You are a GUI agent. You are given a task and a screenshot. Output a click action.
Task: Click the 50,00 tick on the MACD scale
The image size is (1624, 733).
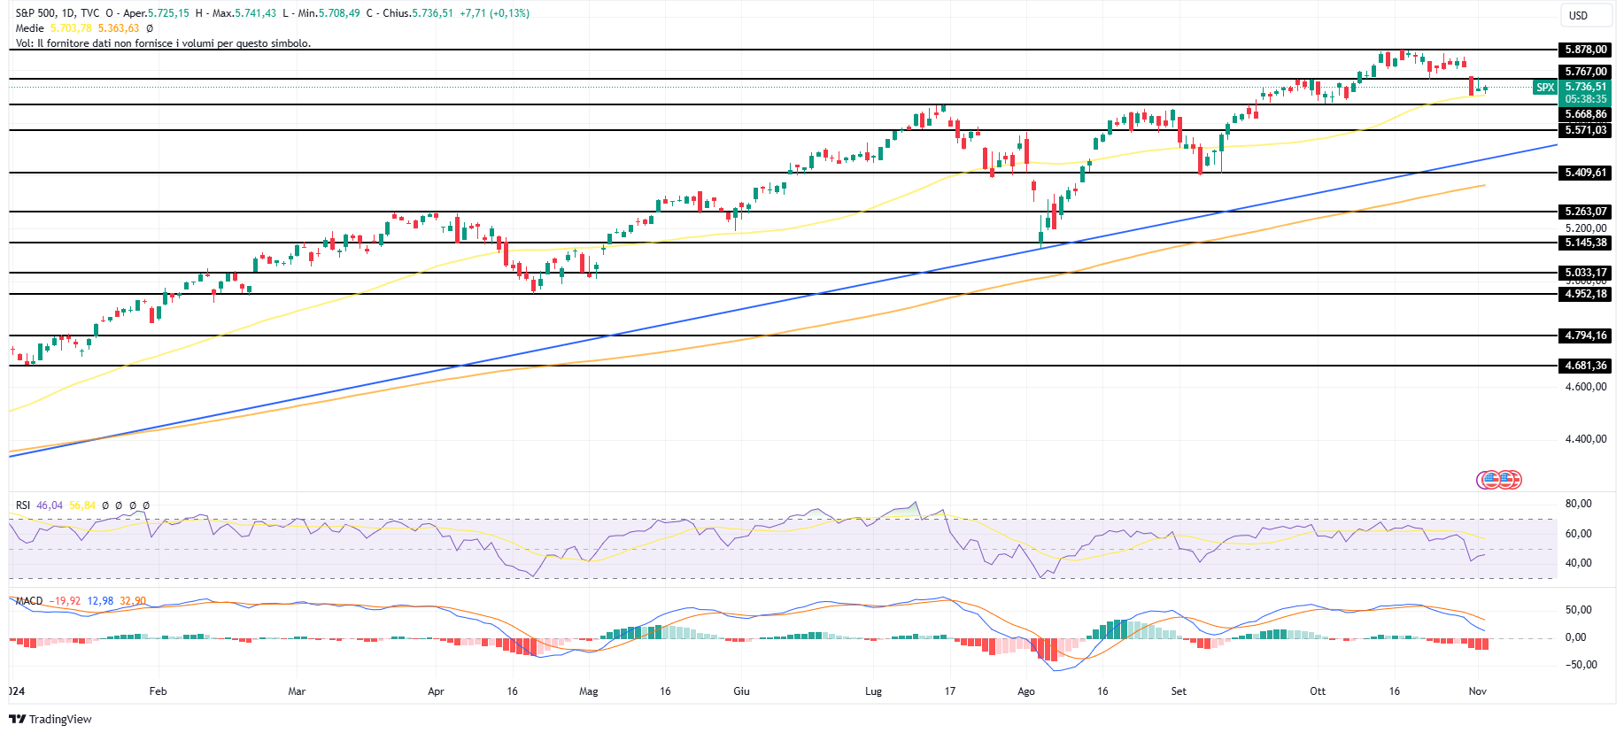pyautogui.click(x=1579, y=610)
